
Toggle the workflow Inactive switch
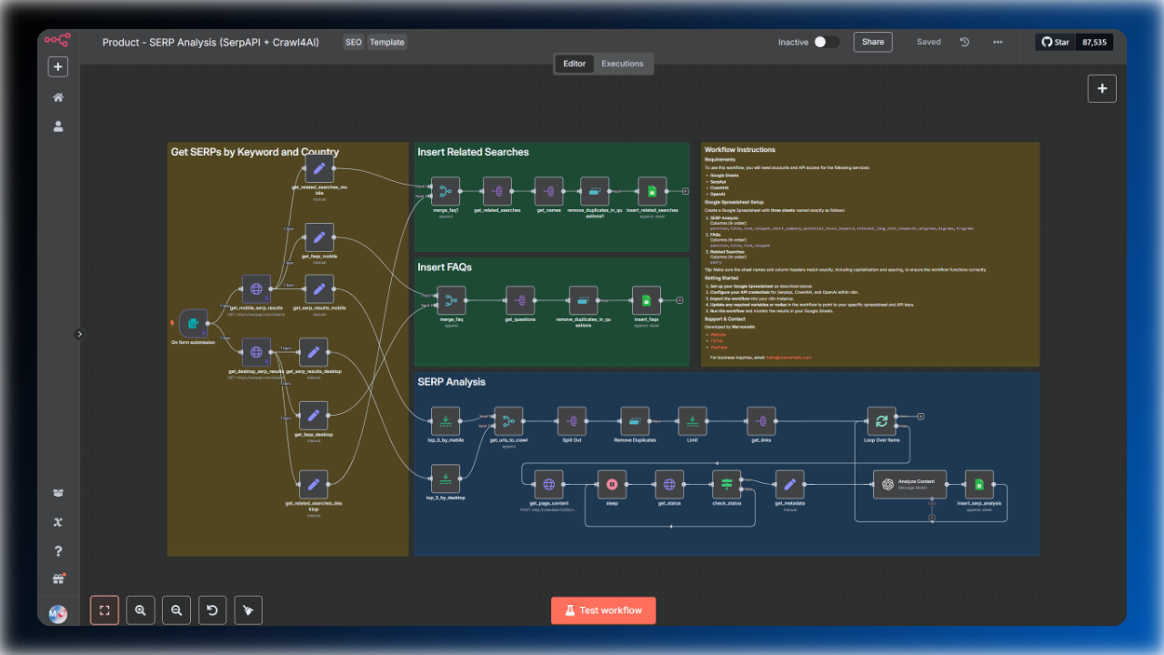point(826,42)
